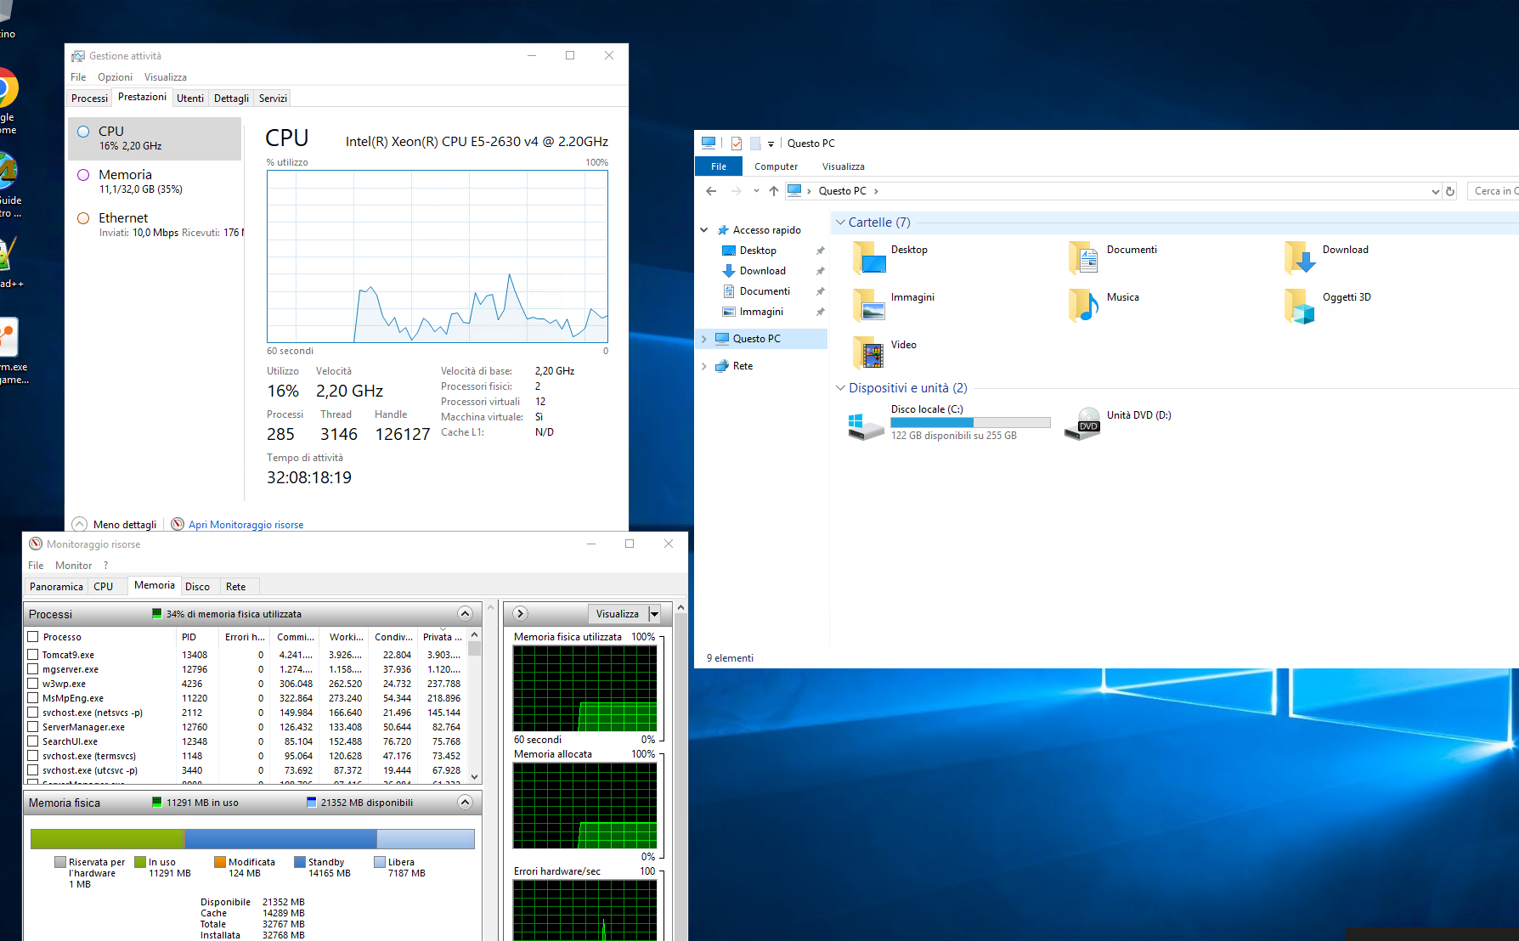1519x941 pixels.
Task: Click the Apri Monitoraggio risorse link
Action: click(x=246, y=525)
